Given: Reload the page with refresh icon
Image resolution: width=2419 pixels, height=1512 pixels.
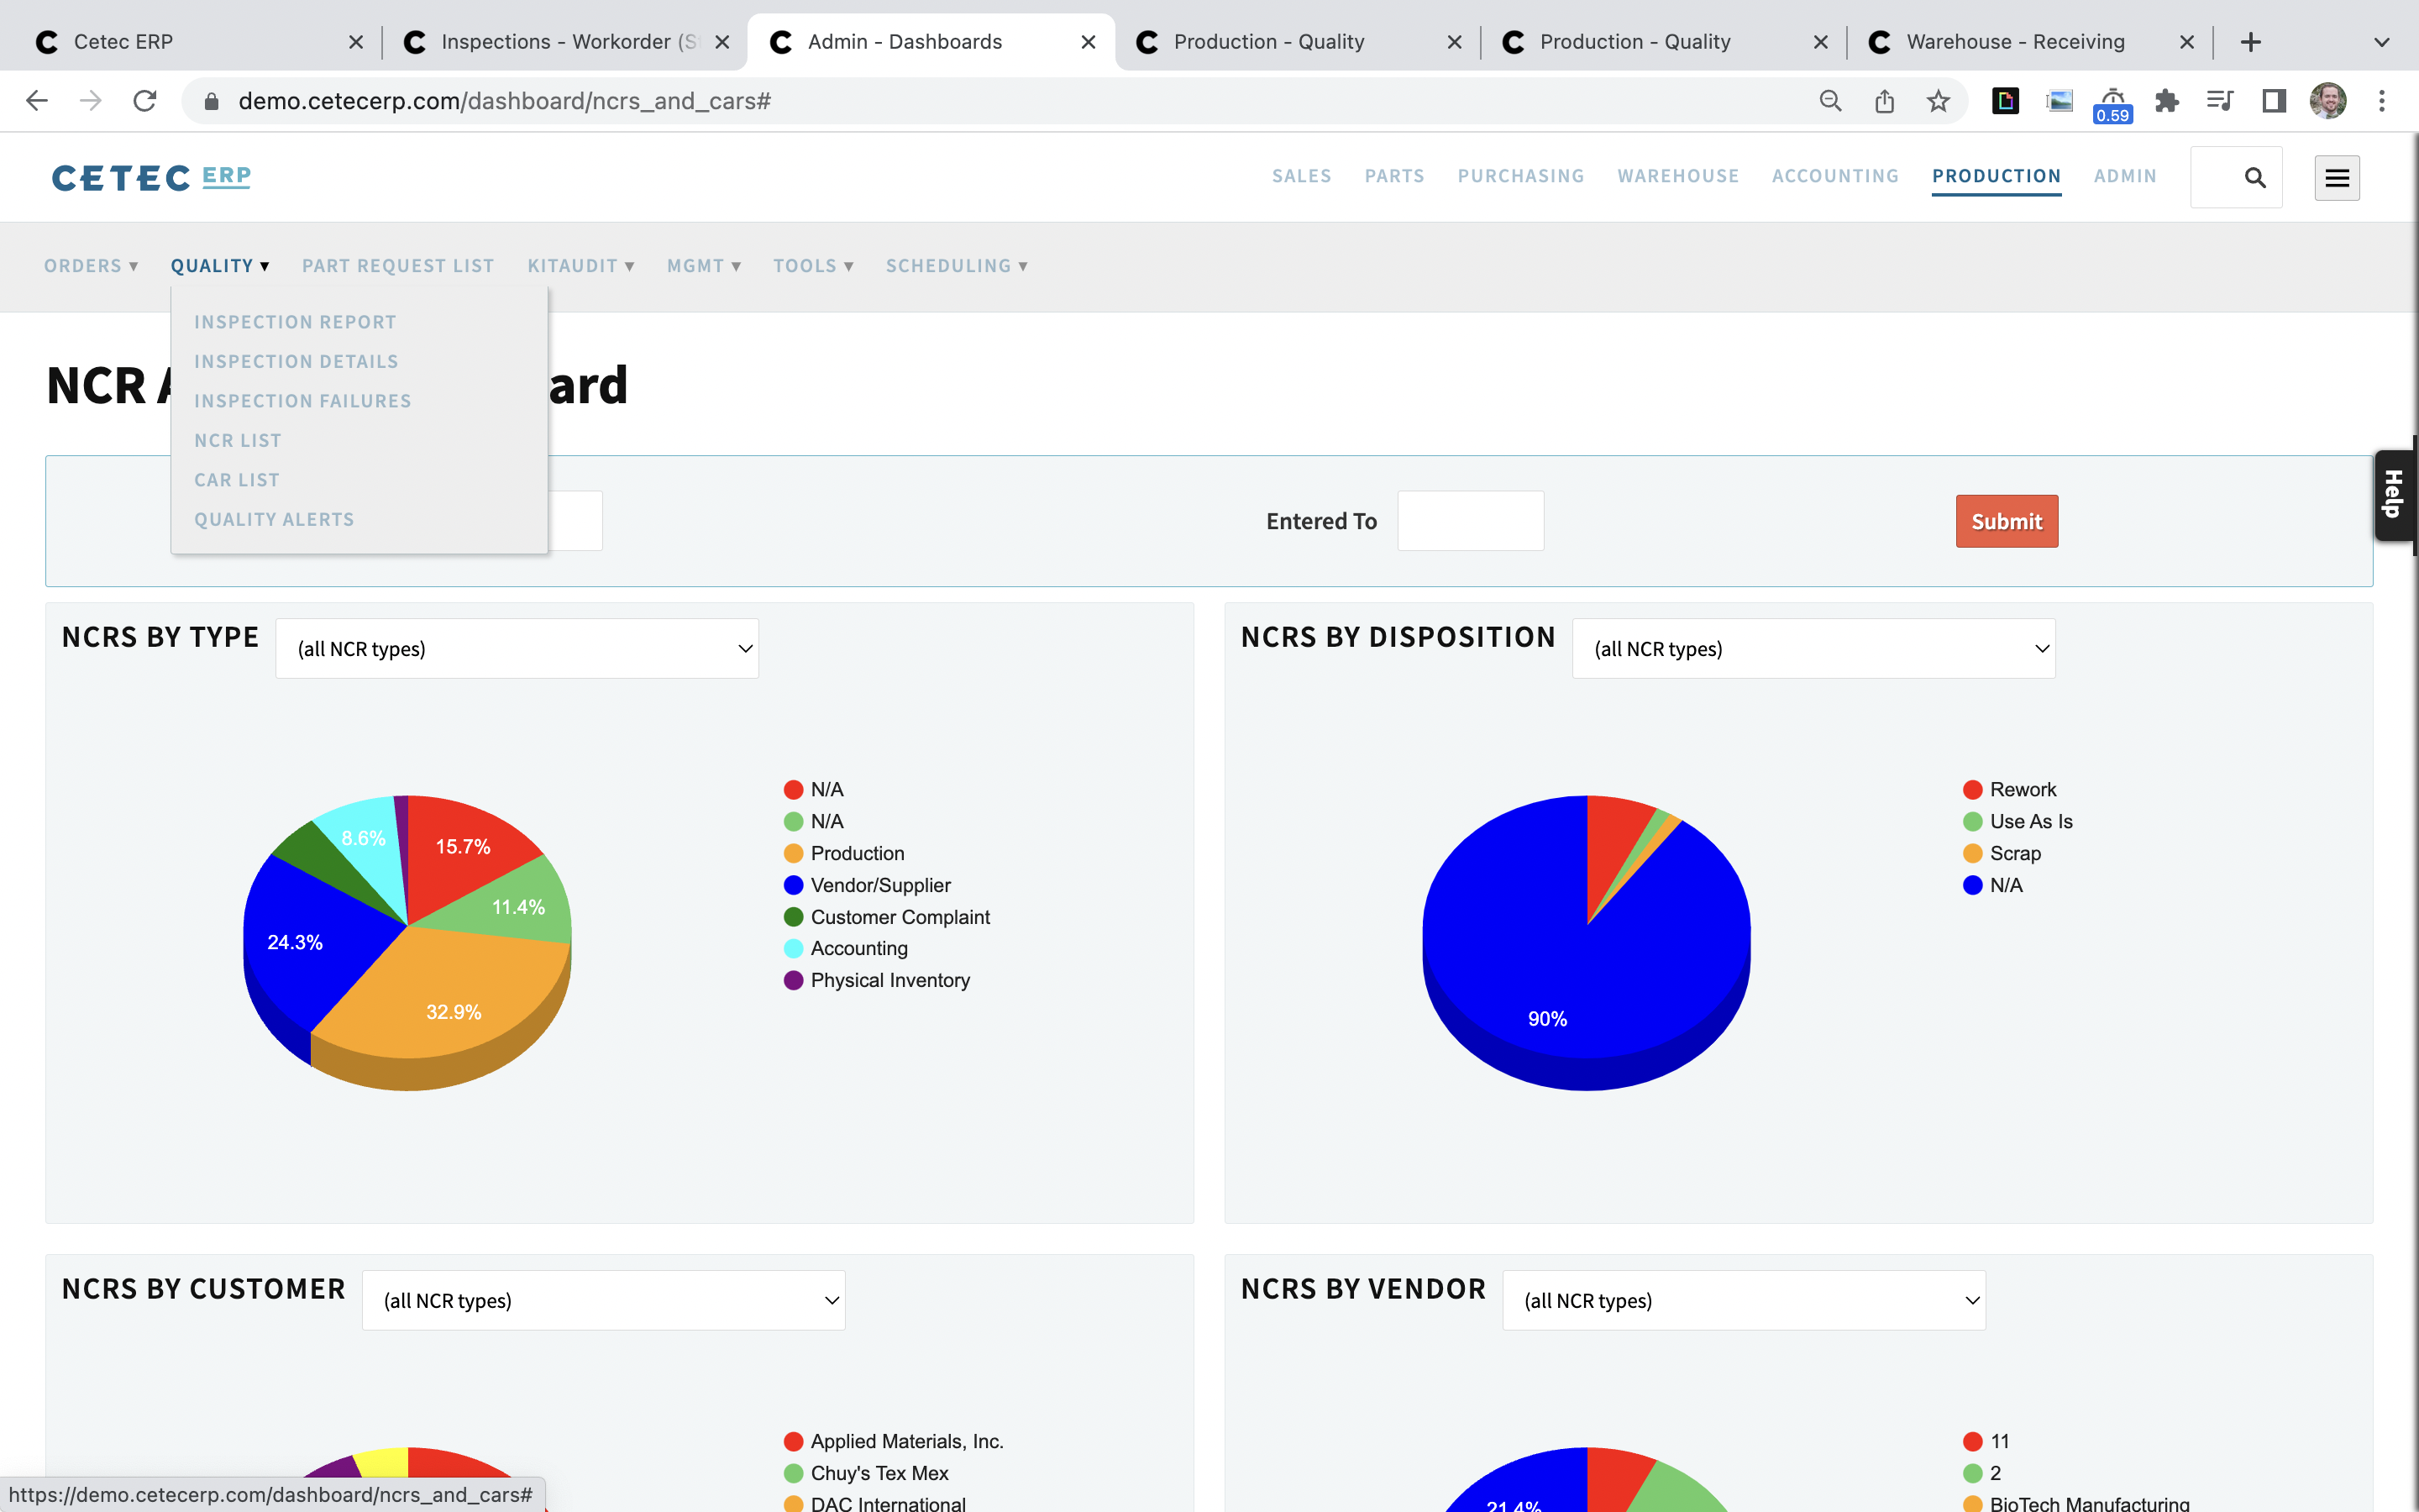Looking at the screenshot, I should (145, 100).
